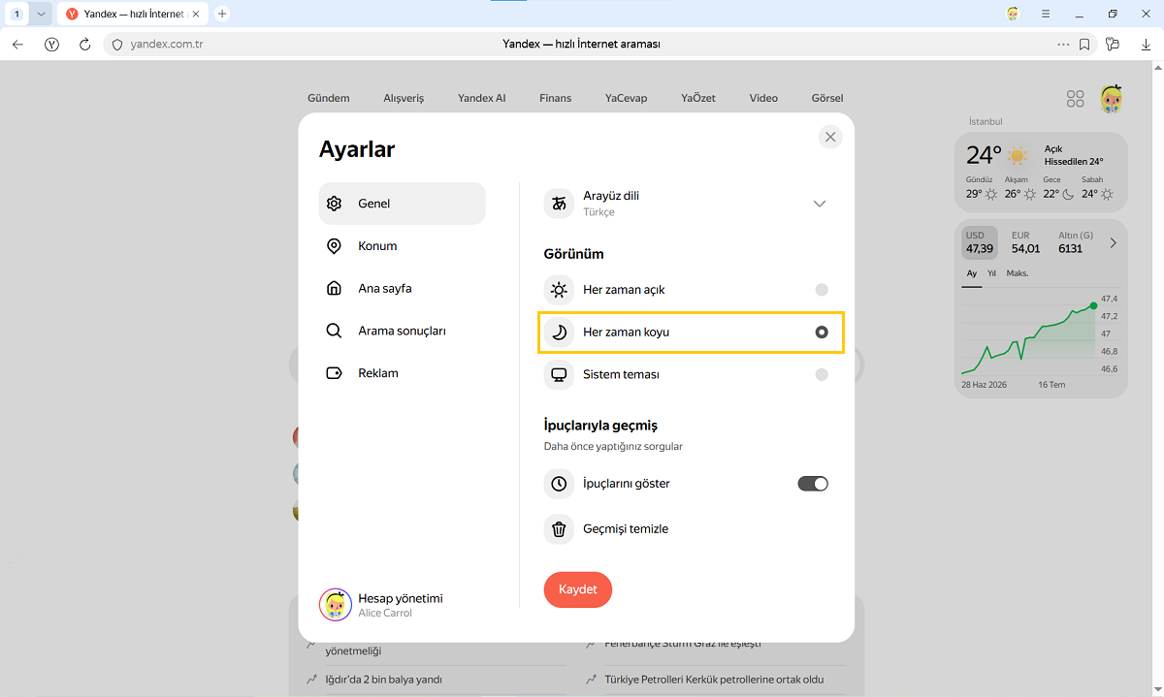Open the Yandex AI page link
1164x697 pixels.
(x=482, y=98)
